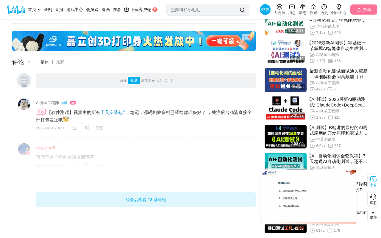Image resolution: width=381 pixels, height=238 pixels.
Task: Open the 9:11:12 字节跳动 AI测试 thumbnail
Action: 285,52
